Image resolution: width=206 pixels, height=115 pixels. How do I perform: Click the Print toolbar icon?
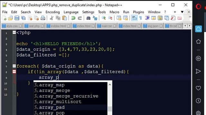pyautogui.click(x=43, y=18)
